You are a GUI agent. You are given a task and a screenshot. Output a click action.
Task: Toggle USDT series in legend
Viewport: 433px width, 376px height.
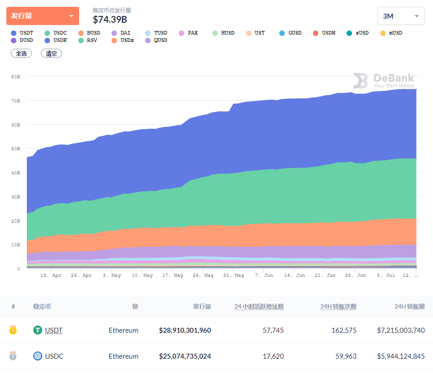pos(22,33)
